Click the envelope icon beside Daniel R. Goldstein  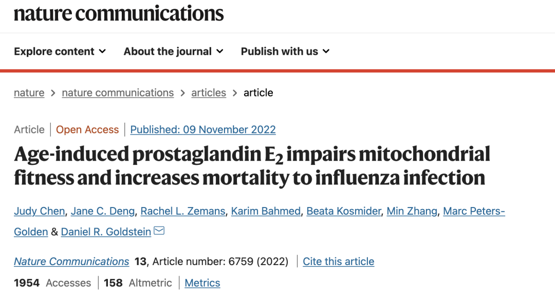[159, 231]
